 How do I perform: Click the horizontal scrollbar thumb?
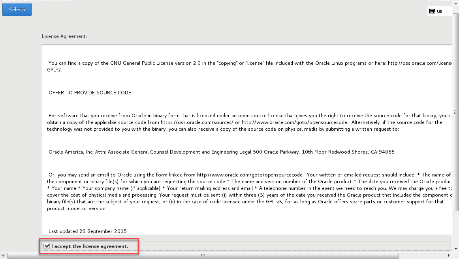(202, 255)
